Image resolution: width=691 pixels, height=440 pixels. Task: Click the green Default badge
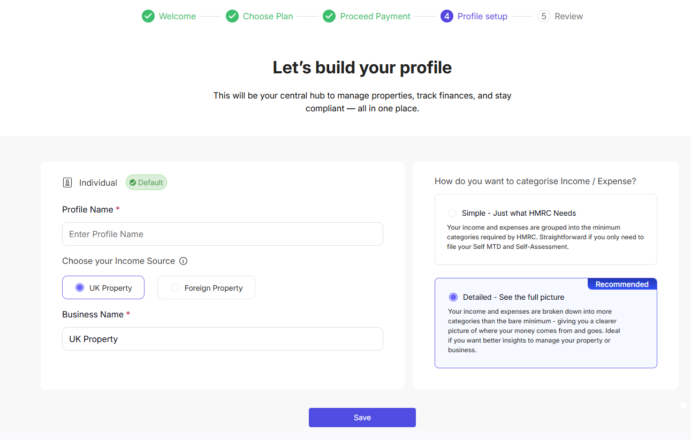point(146,183)
